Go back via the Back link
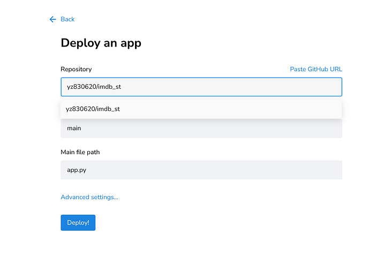The height and width of the screenshot is (265, 375). pyautogui.click(x=67, y=19)
